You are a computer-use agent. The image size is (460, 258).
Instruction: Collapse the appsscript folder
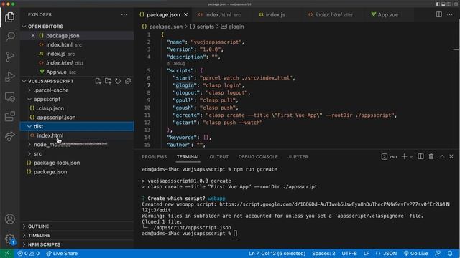coord(77,99)
